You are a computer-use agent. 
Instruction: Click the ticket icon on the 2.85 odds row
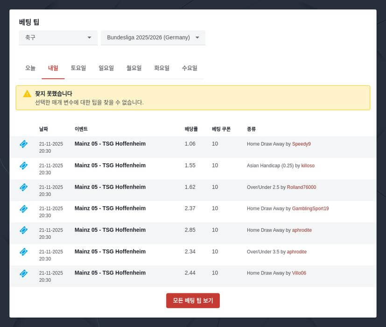[x=23, y=230]
